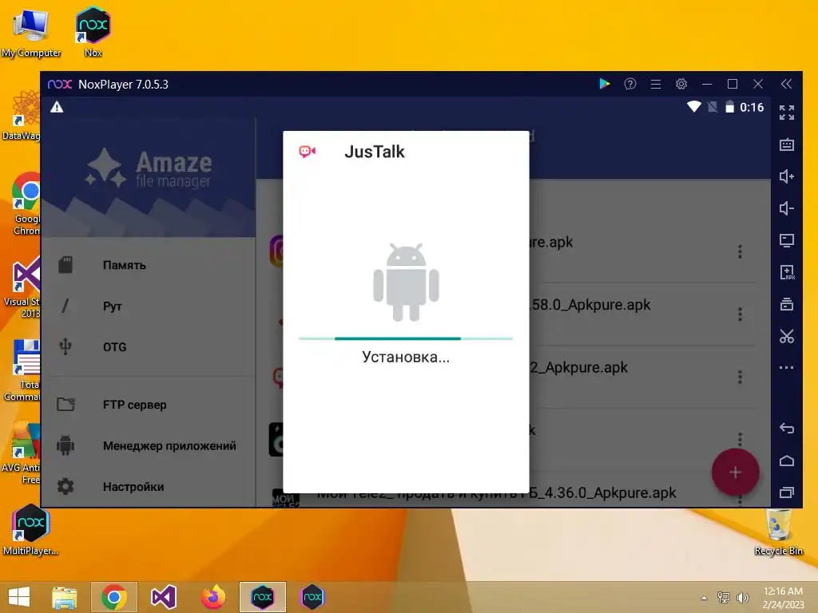
Task: Increase volume with Nox sidebar speaker plus
Action: 787,176
